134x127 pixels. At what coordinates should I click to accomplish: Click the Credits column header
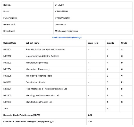[110, 43]
